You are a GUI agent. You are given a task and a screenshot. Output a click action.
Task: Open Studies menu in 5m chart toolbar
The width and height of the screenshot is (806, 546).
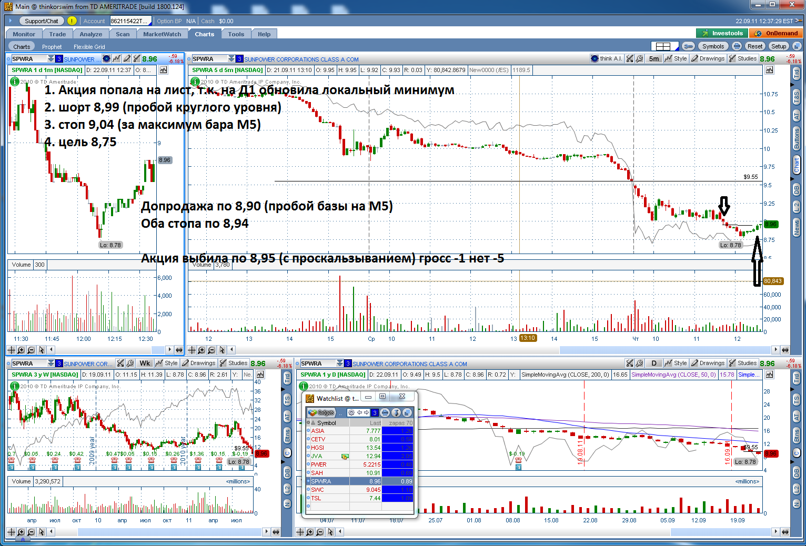pyautogui.click(x=743, y=58)
